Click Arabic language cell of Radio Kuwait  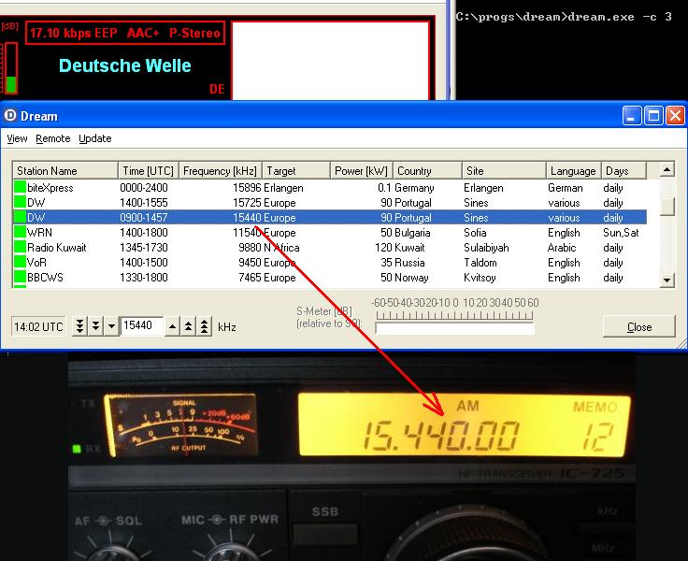click(x=562, y=248)
